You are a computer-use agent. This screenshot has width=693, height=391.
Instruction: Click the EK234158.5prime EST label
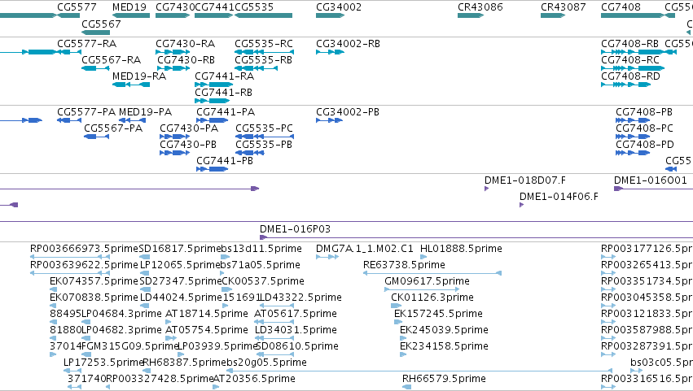(x=444, y=346)
